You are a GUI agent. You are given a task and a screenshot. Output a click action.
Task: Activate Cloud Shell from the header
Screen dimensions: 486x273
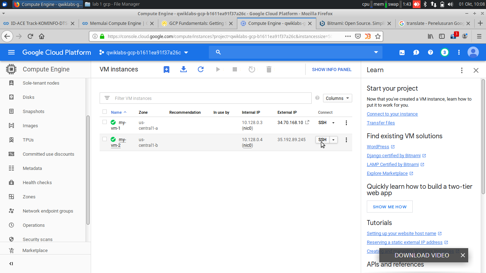coord(402,53)
